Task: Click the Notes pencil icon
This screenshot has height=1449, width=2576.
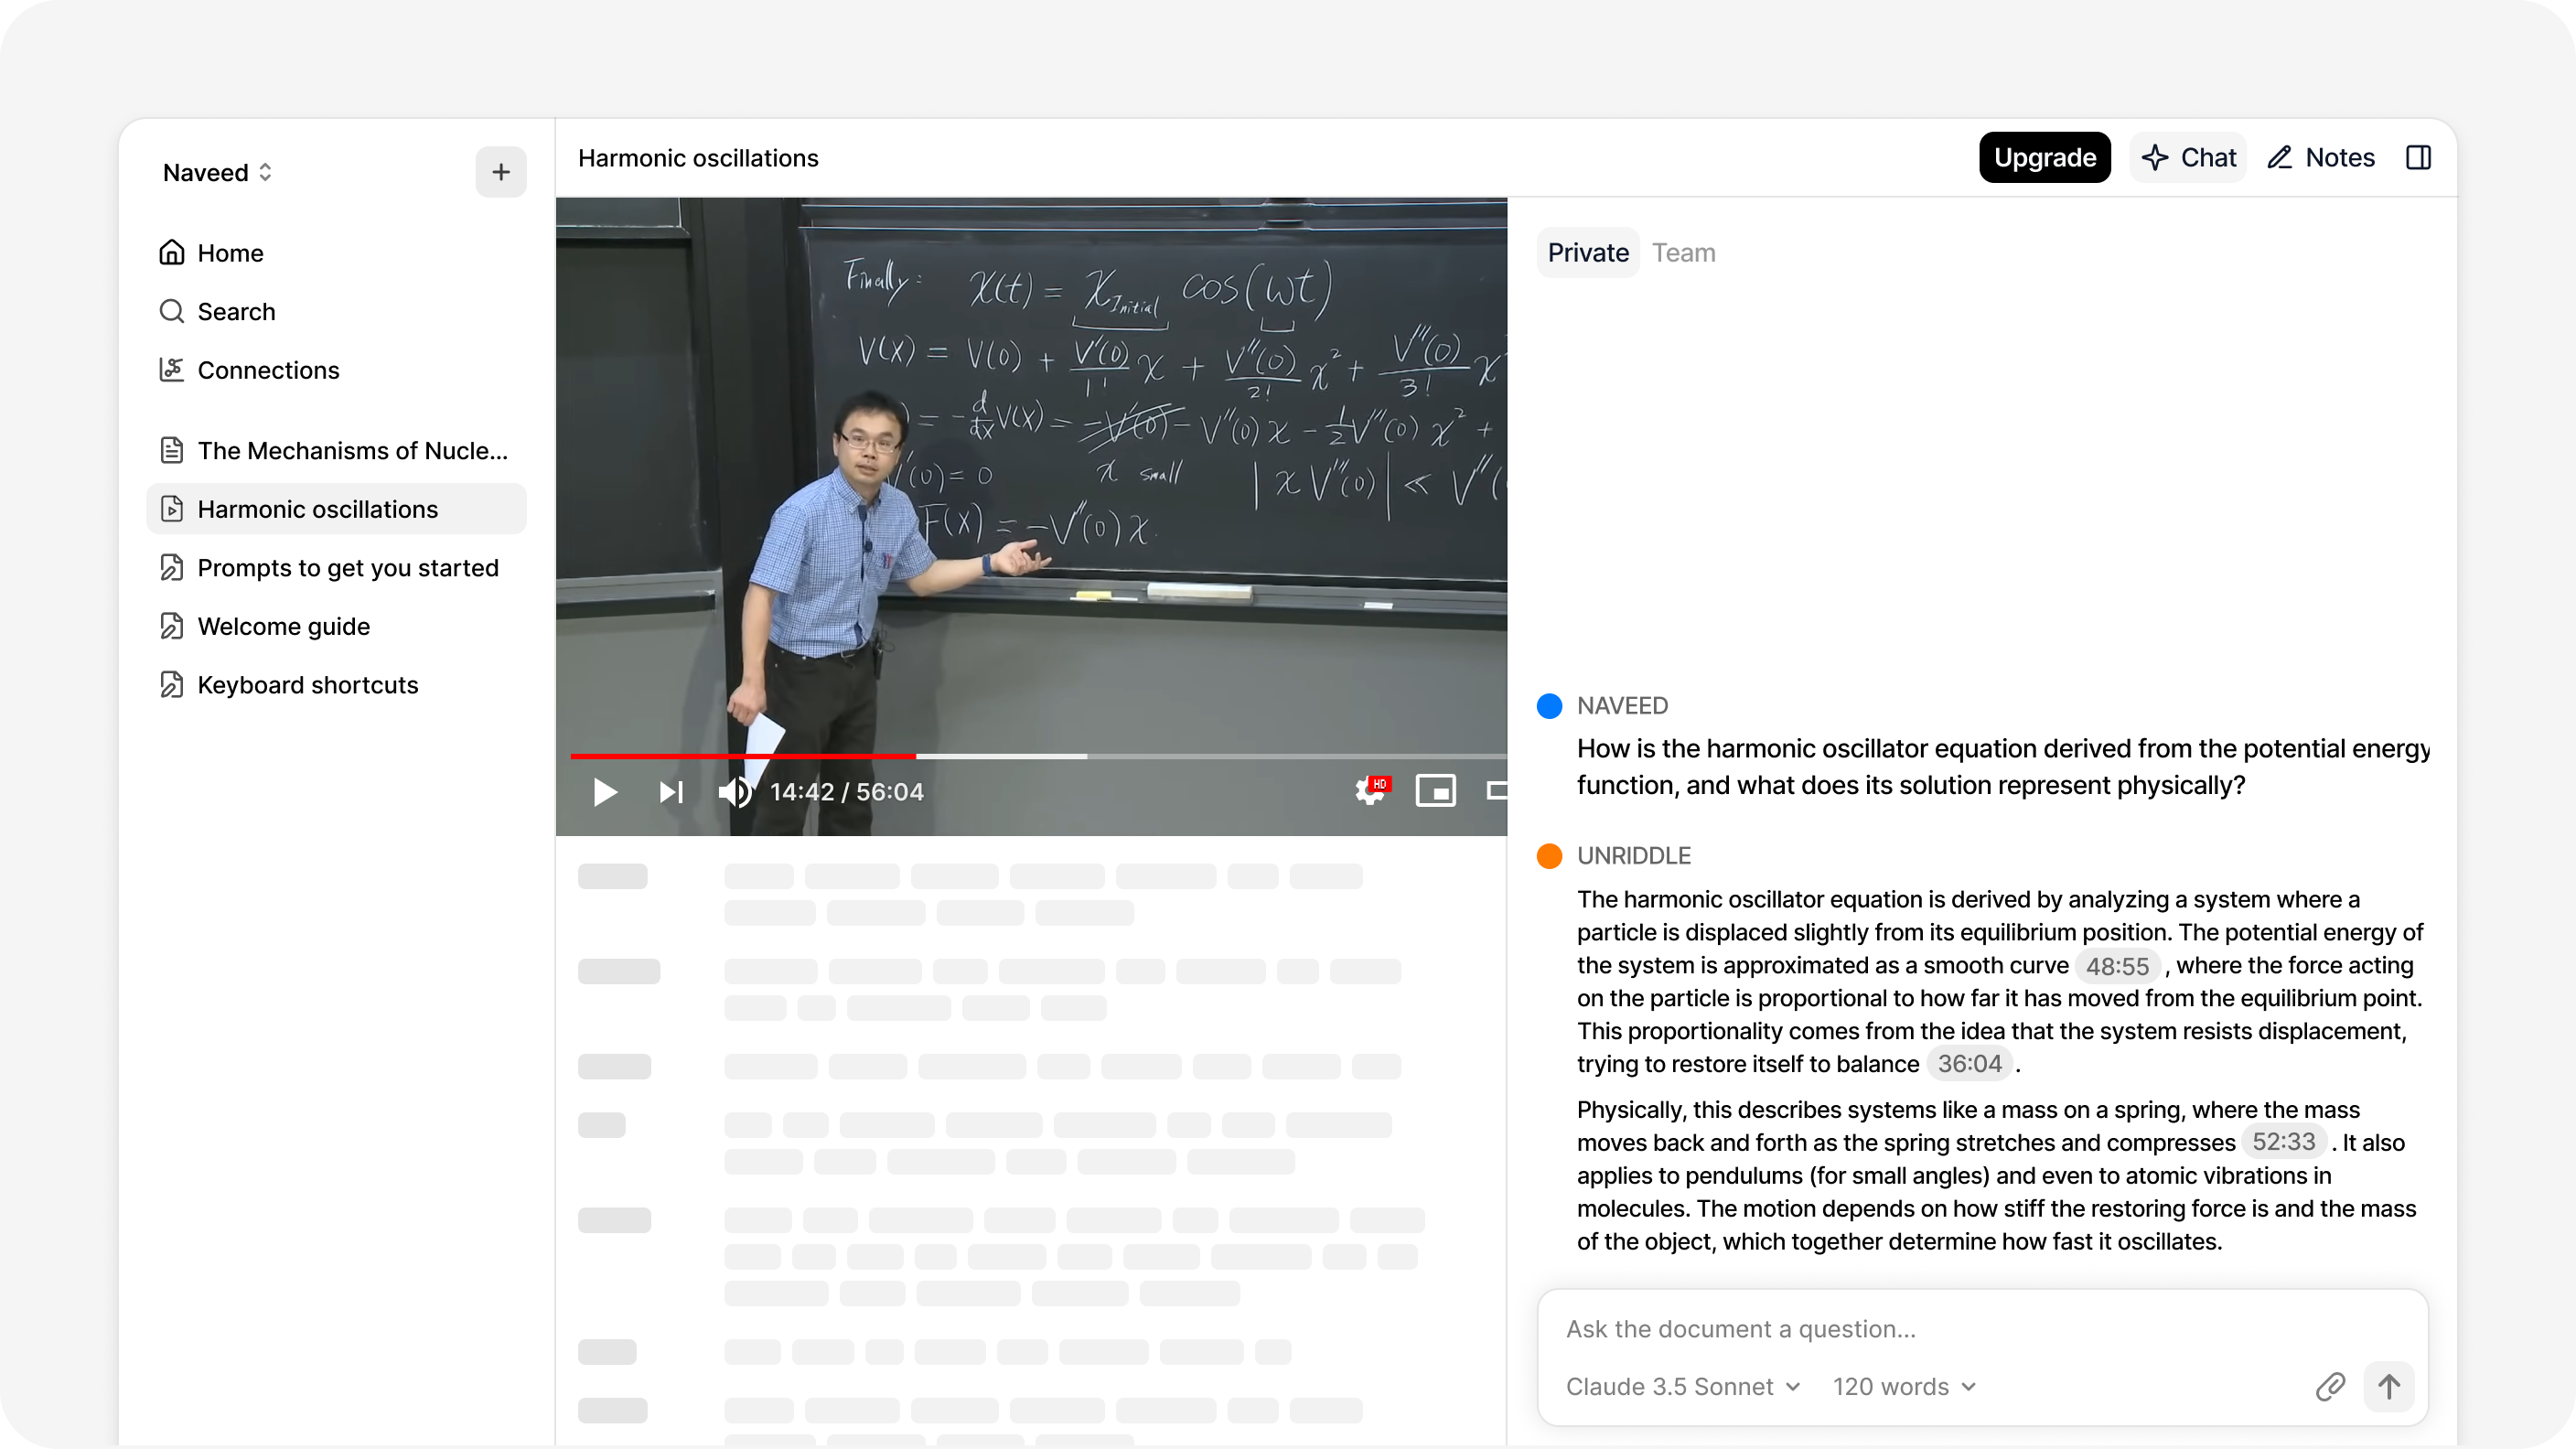Action: coord(2279,157)
